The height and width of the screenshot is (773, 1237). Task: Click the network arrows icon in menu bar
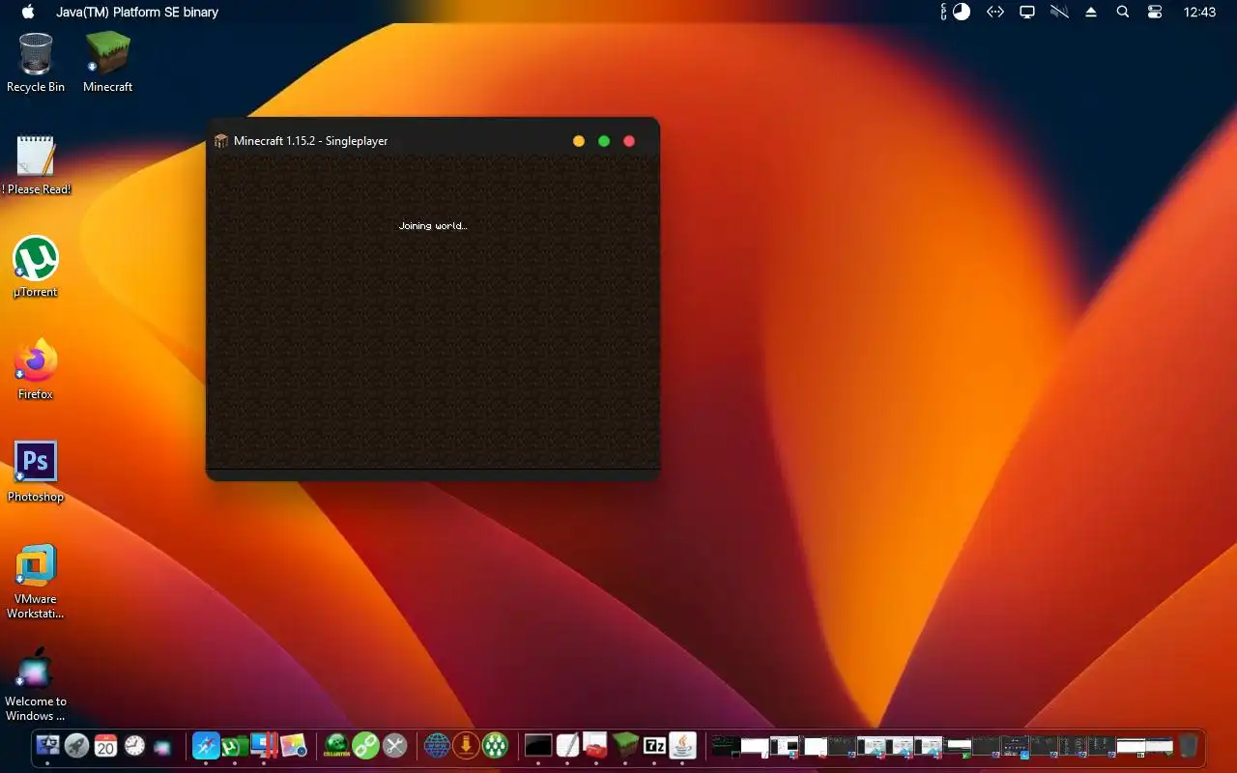(x=995, y=12)
